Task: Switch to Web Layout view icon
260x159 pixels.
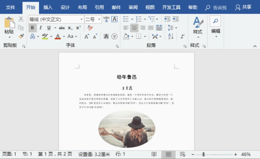Action: point(182,155)
